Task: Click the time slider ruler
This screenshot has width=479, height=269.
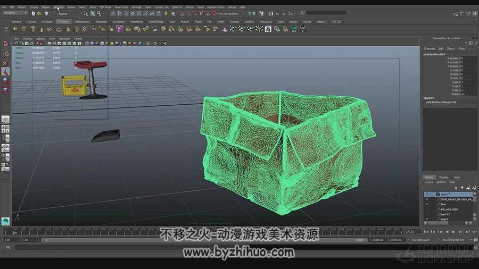Action: (x=204, y=231)
